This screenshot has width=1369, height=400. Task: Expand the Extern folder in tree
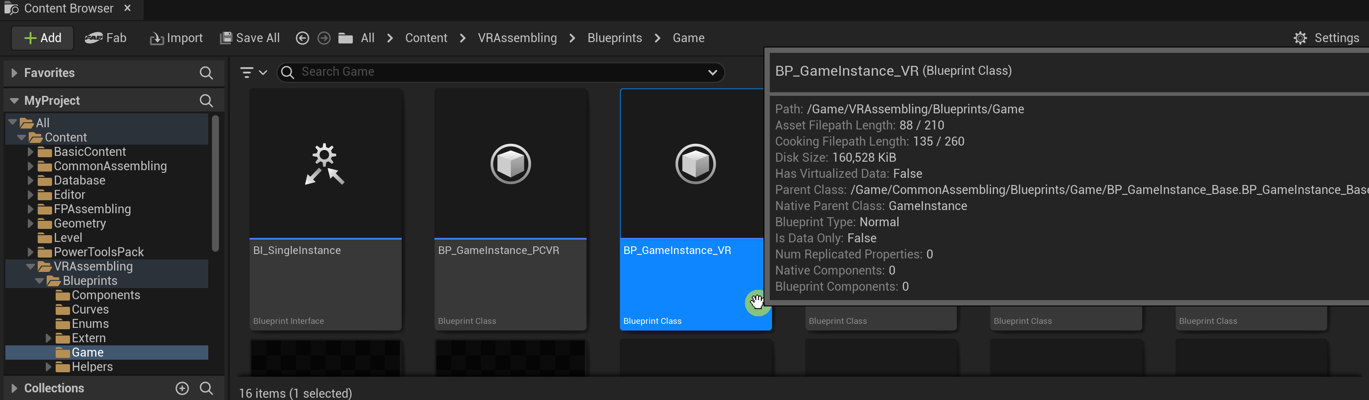tap(48, 338)
